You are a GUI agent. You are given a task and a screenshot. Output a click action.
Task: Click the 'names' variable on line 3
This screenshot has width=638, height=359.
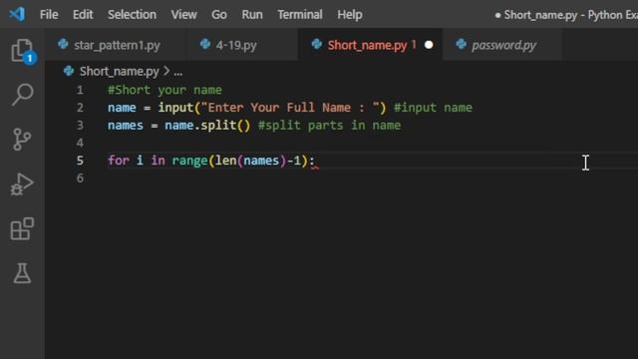126,126
